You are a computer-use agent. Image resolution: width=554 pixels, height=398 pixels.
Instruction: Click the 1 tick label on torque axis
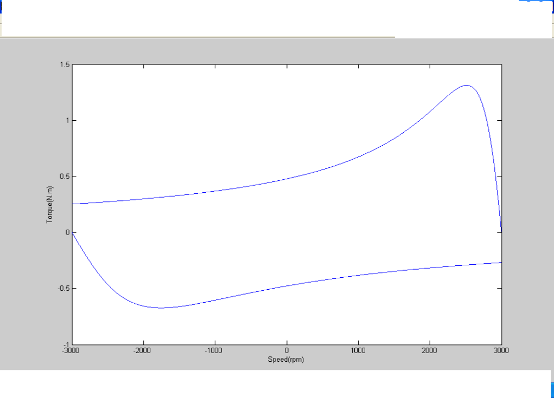coord(67,121)
